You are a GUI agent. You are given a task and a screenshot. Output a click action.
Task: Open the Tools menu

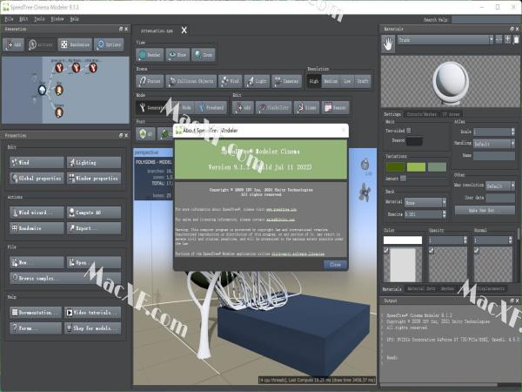39,19
